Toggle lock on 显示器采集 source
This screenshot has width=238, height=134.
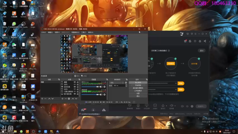click(78, 94)
